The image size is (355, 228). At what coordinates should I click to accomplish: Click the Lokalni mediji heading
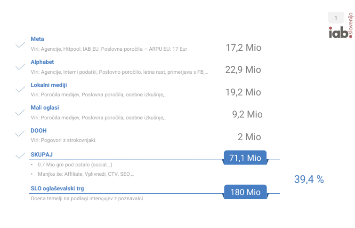pyautogui.click(x=49, y=85)
